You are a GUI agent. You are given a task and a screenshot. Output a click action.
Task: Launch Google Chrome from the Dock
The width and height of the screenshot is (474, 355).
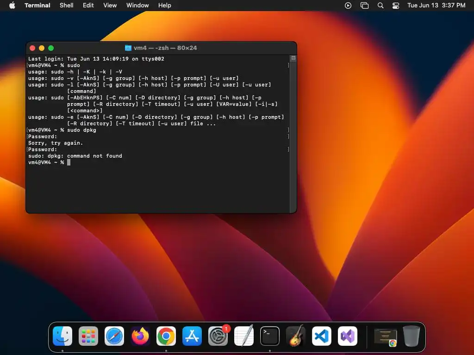[166, 336]
